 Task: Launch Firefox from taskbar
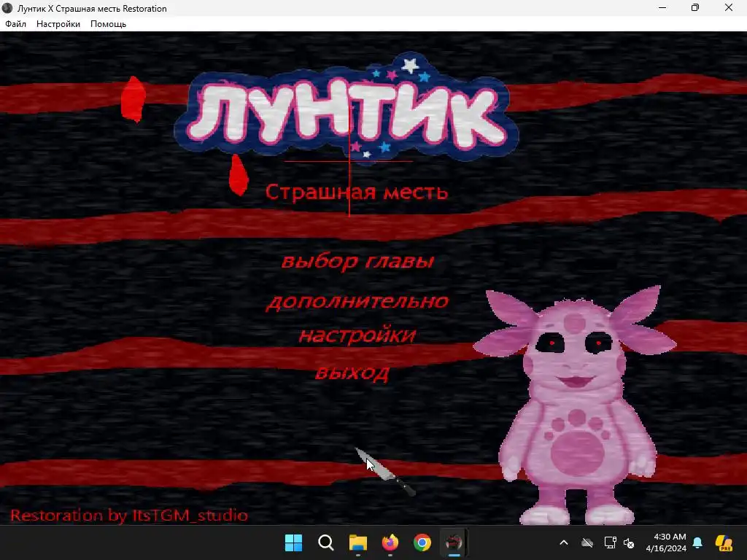click(x=390, y=542)
